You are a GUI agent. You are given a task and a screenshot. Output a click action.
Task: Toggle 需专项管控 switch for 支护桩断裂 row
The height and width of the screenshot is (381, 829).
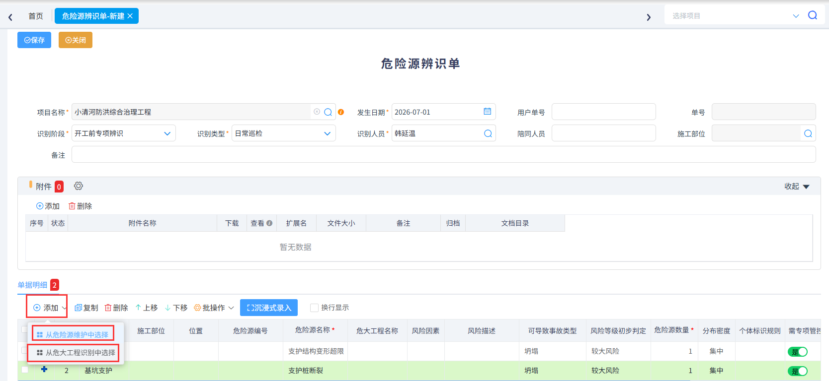(798, 371)
